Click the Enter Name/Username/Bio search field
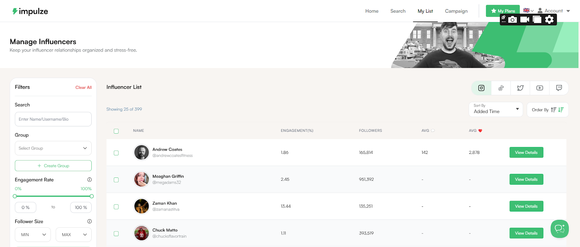Viewport: 580px width, 247px height. coord(53,119)
